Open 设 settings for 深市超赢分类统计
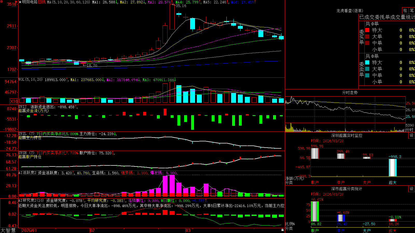Screen dimensions: 415x233 [411, 189]
